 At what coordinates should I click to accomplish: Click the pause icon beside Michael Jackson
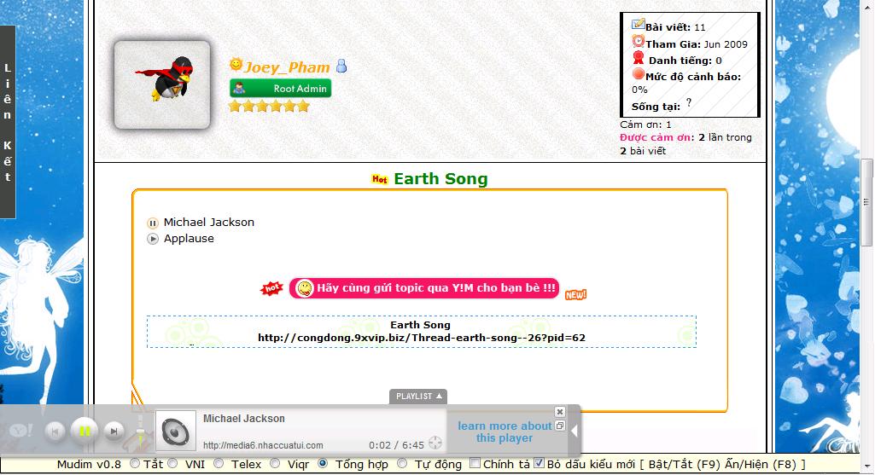pos(153,223)
